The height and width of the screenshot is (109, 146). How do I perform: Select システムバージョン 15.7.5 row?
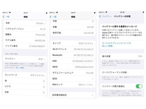coord(25,29)
